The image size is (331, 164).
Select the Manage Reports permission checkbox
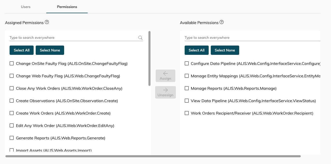coord(187,88)
